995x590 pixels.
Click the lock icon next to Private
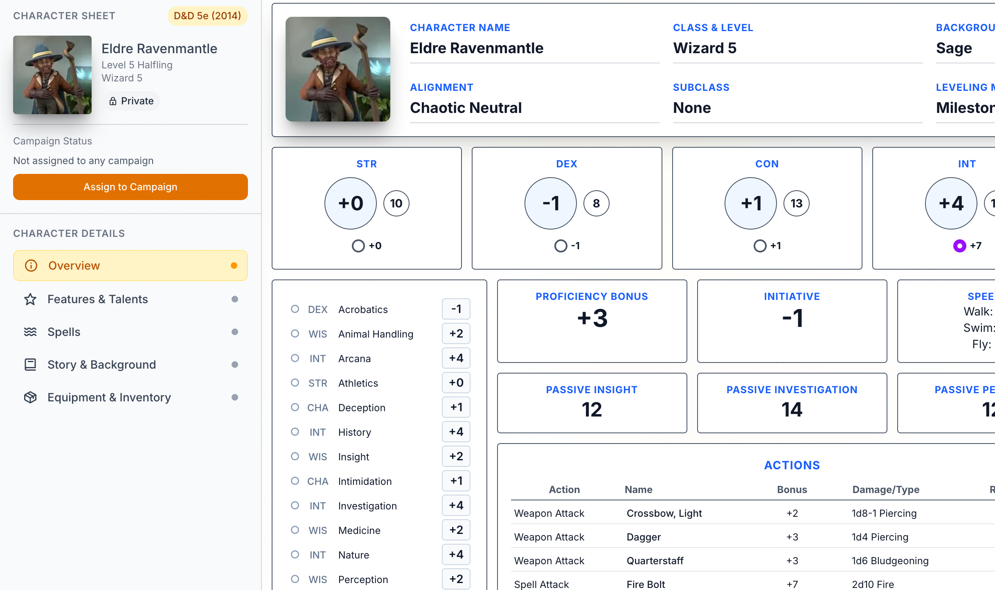pyautogui.click(x=113, y=101)
